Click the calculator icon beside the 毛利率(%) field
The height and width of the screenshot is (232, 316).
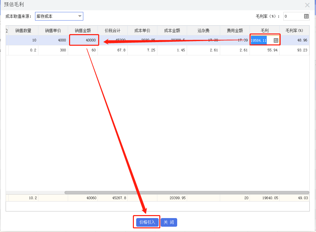(306, 16)
